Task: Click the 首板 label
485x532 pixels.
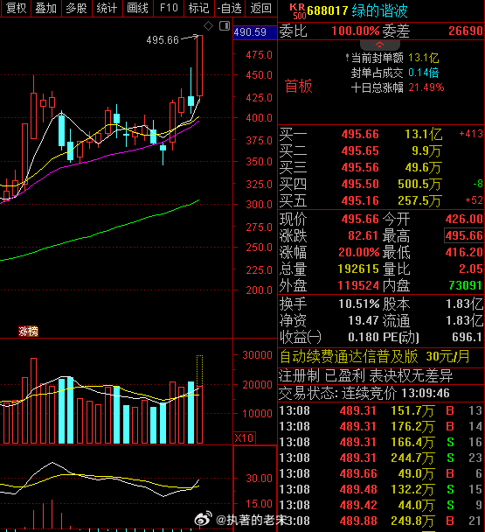Action: click(x=298, y=86)
